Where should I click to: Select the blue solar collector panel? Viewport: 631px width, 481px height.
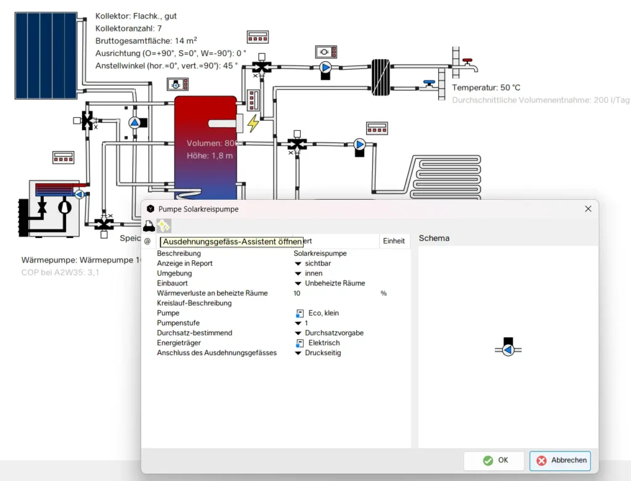pyautogui.click(x=46, y=55)
